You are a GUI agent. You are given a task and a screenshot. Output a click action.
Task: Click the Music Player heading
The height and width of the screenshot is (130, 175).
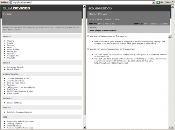pos(98,14)
